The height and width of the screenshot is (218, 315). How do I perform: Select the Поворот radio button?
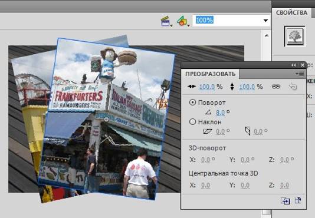tap(192, 103)
